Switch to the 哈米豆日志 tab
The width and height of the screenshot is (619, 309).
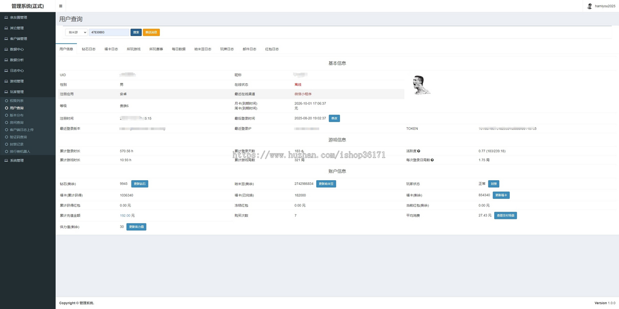[203, 49]
